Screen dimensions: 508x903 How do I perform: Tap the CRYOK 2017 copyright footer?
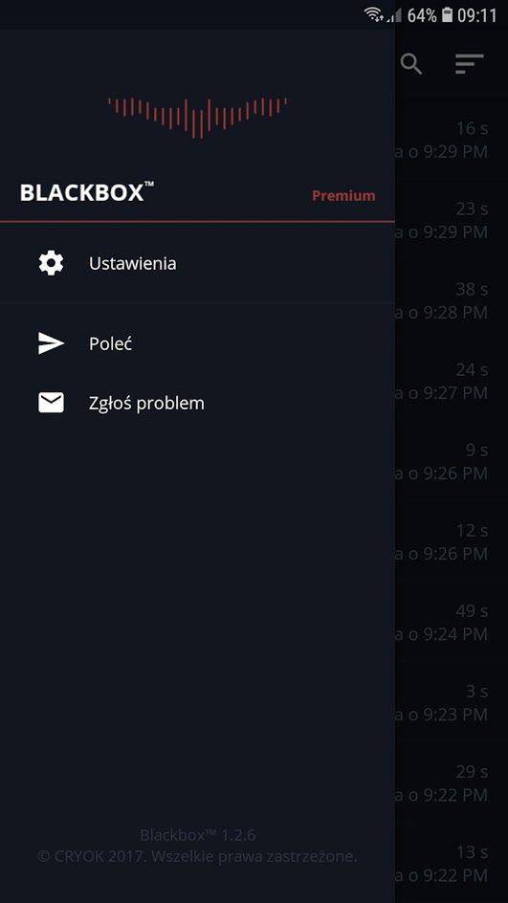point(197,856)
